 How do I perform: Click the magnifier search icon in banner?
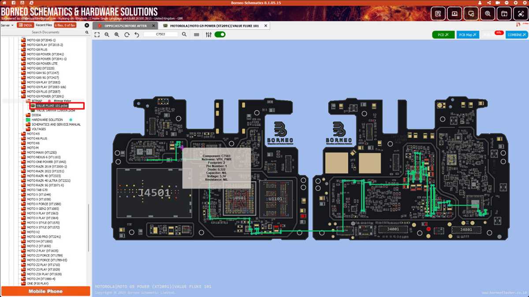point(488,14)
